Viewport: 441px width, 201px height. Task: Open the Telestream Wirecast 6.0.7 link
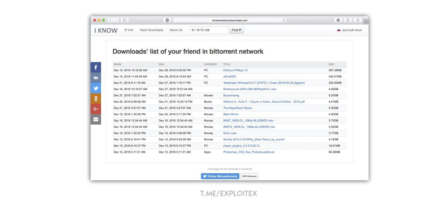click(264, 83)
